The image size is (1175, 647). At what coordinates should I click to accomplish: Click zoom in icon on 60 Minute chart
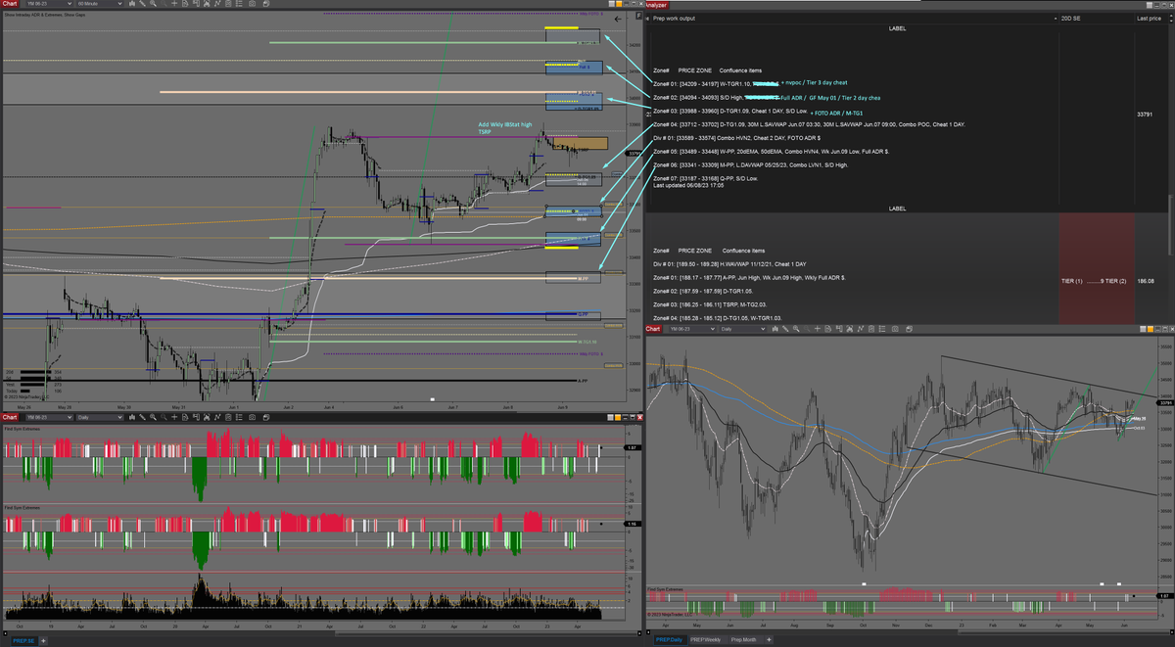coord(154,4)
